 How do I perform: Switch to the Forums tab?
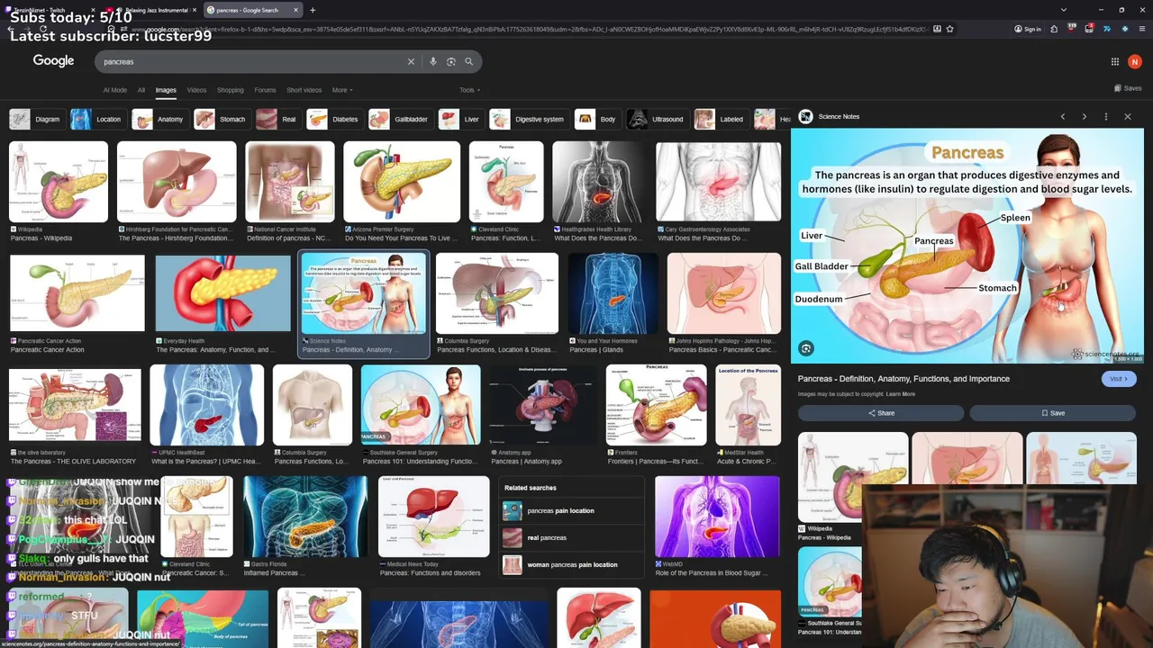click(265, 90)
